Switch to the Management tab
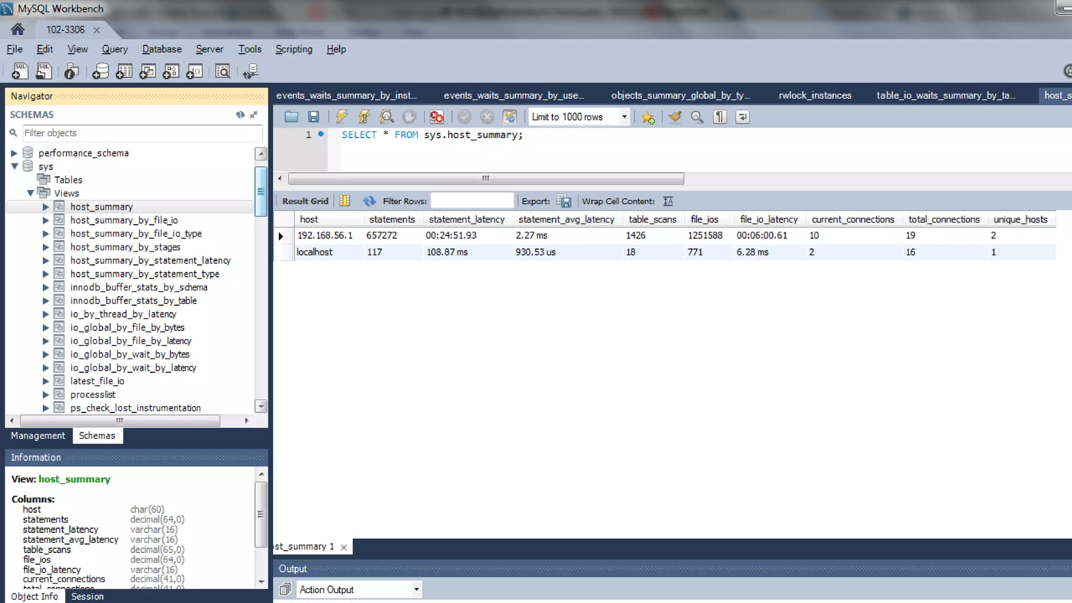Image resolution: width=1072 pixels, height=603 pixels. click(38, 435)
